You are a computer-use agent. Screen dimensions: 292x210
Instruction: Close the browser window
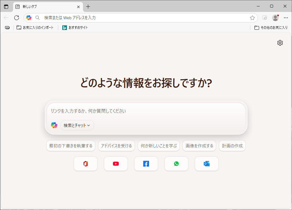[x=285, y=6]
